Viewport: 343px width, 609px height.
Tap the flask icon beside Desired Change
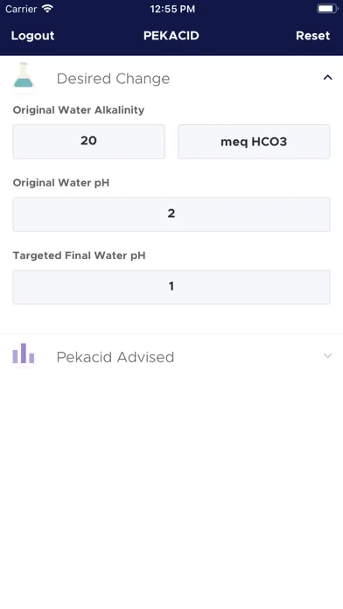click(24, 75)
